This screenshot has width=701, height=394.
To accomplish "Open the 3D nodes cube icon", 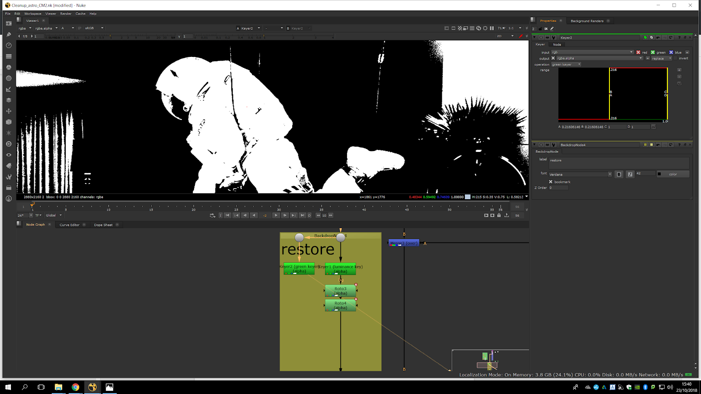I will tap(8, 122).
